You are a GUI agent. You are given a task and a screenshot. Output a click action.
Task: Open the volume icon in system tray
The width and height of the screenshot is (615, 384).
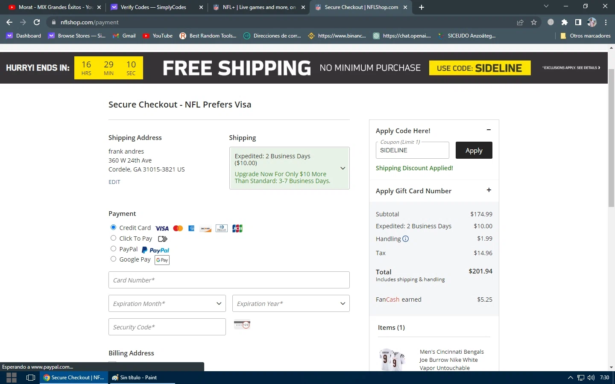[x=591, y=378]
